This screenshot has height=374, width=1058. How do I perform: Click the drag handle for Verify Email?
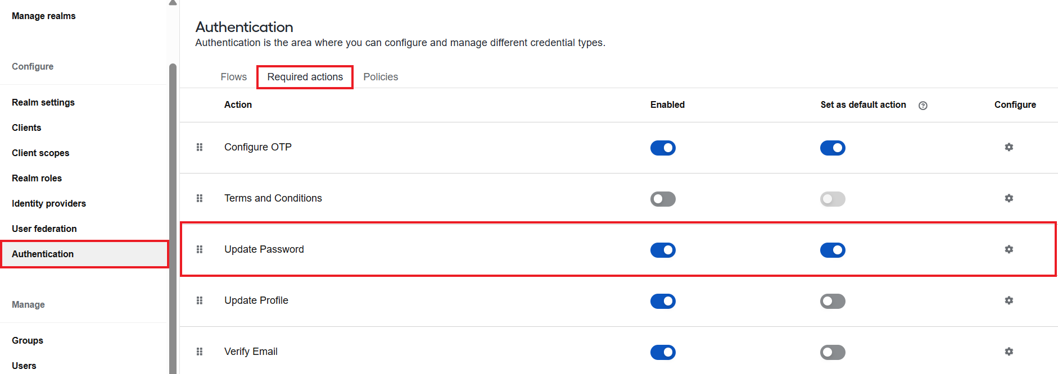pyautogui.click(x=200, y=352)
